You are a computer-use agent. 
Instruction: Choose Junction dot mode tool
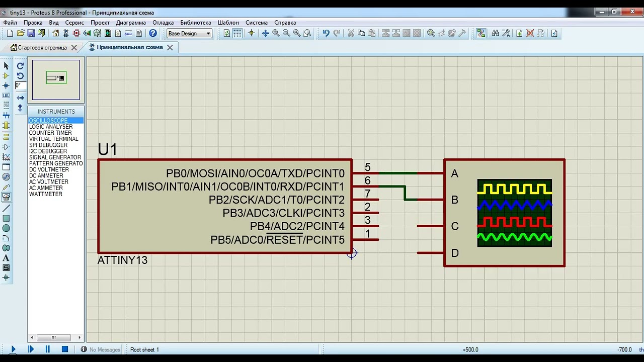coord(6,85)
